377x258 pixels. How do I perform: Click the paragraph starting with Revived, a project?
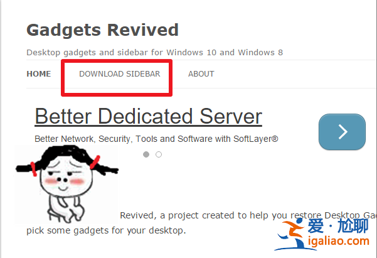pos(248,215)
